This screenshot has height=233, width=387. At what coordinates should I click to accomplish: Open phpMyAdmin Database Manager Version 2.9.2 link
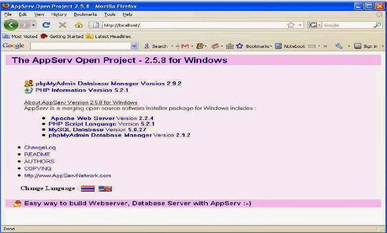point(108,83)
